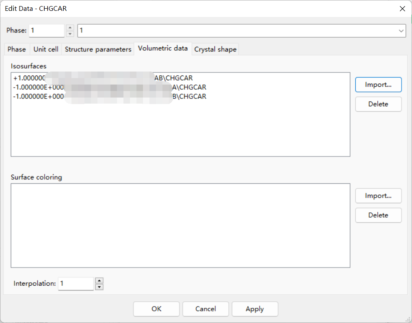Cancel the Edit Data dialog
This screenshot has height=323, width=412.
(205, 309)
